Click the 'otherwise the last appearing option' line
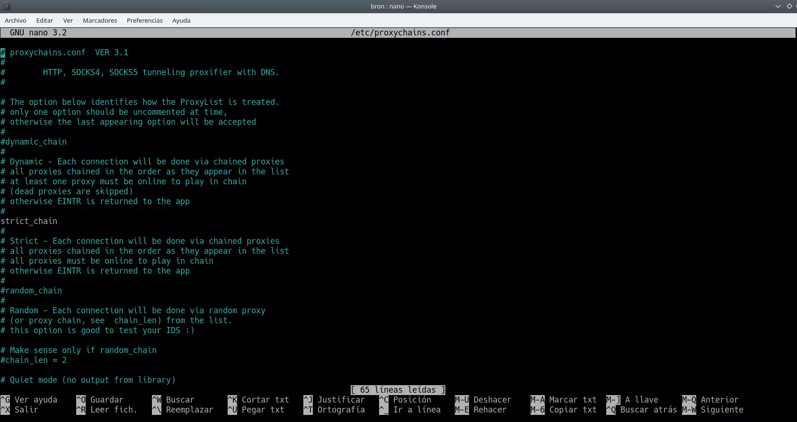 coord(128,122)
